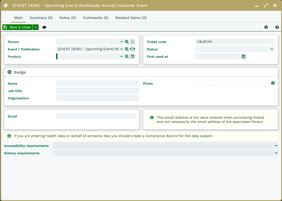This screenshot has width=282, height=201.
Task: Expand the Event / Publication dropdown arrow
Action: (121, 49)
